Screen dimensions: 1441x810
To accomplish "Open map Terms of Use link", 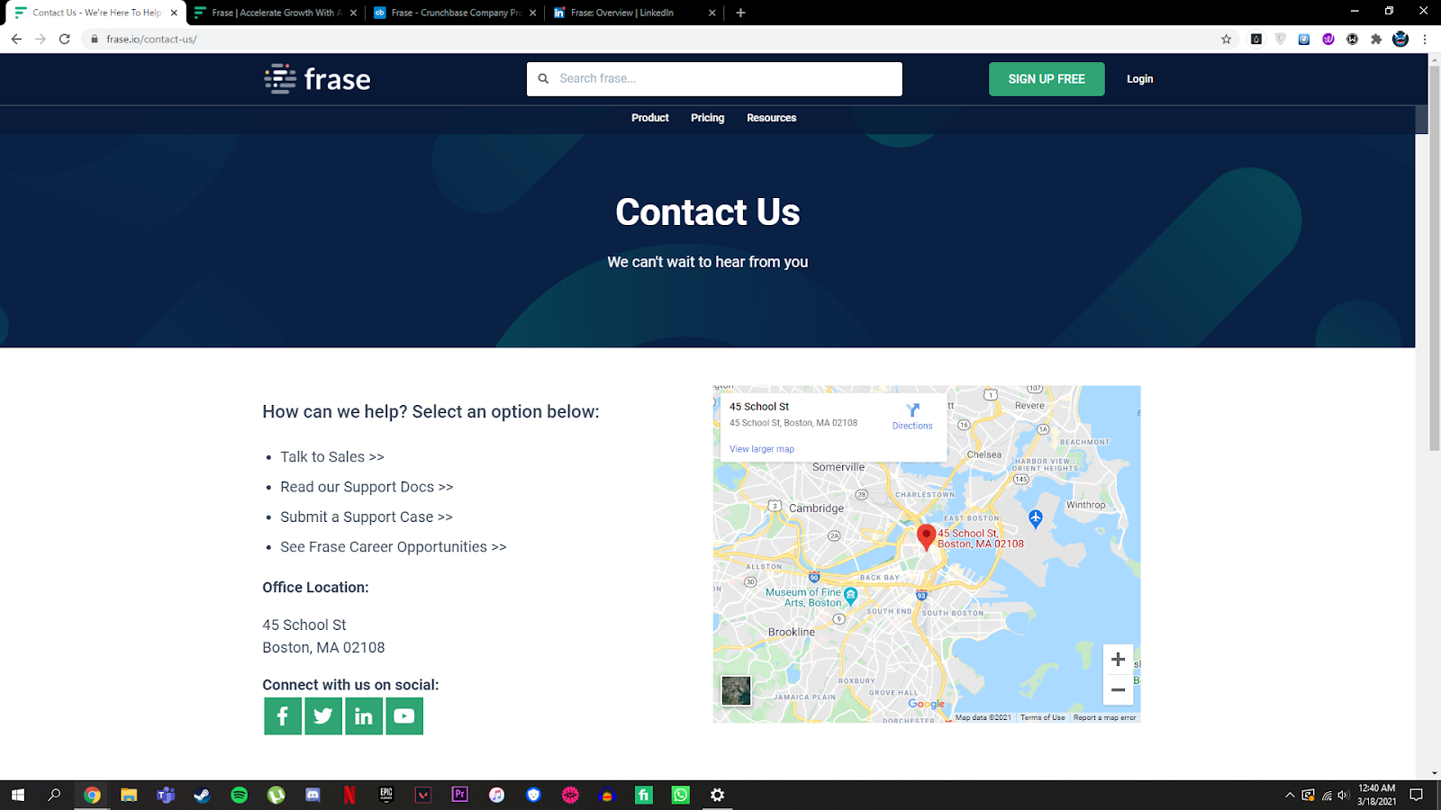I will [1043, 717].
